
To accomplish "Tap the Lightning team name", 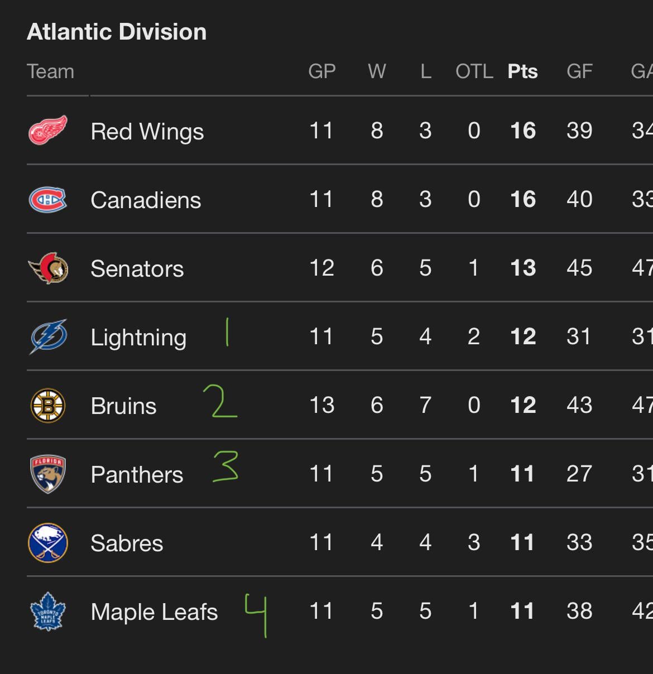I will point(138,338).
